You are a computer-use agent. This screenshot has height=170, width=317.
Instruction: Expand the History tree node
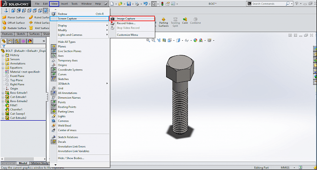(x=3, y=55)
